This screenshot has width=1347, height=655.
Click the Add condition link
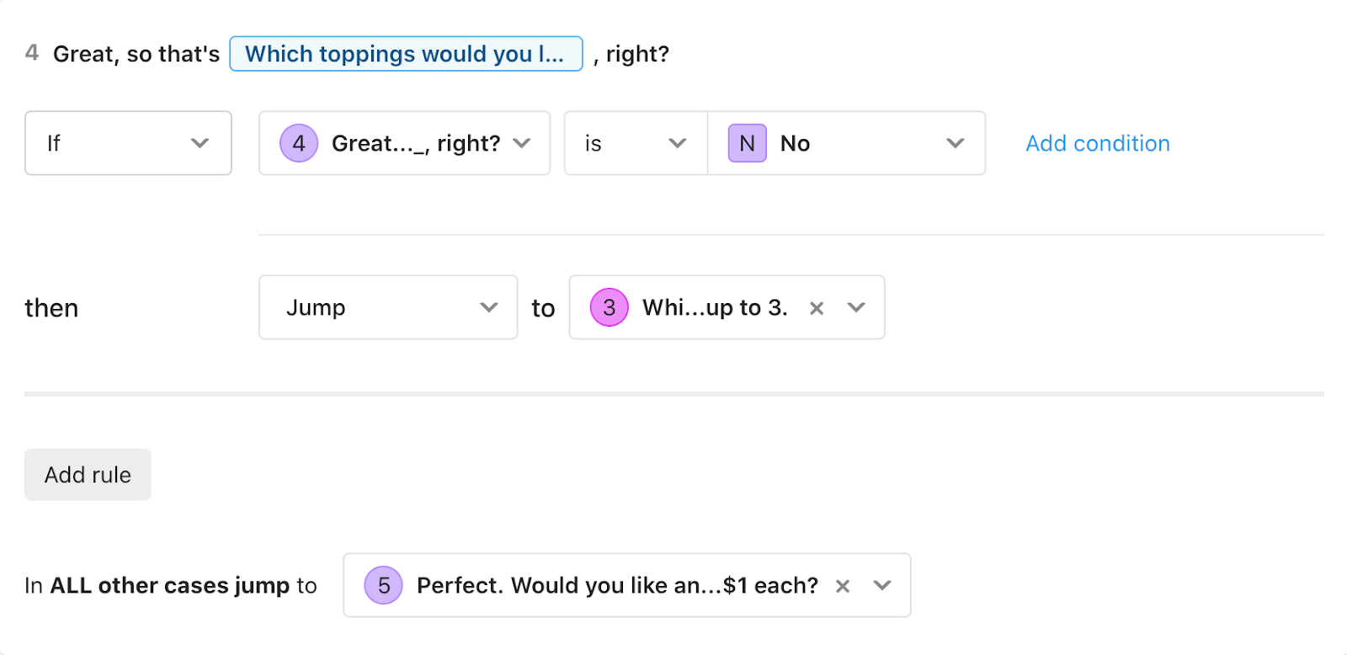(x=1098, y=143)
